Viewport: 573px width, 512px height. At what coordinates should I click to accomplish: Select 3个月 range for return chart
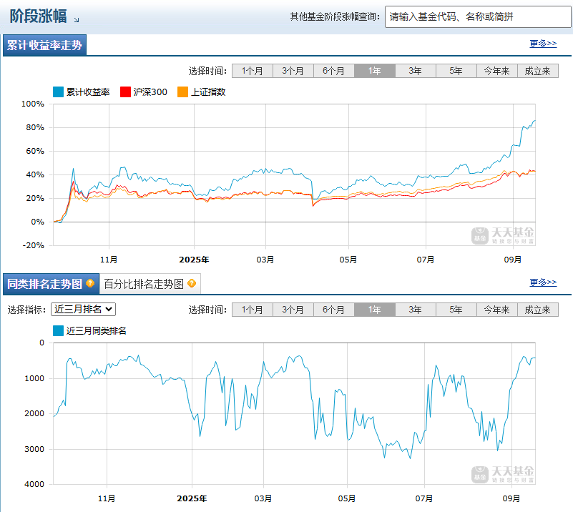click(x=293, y=71)
